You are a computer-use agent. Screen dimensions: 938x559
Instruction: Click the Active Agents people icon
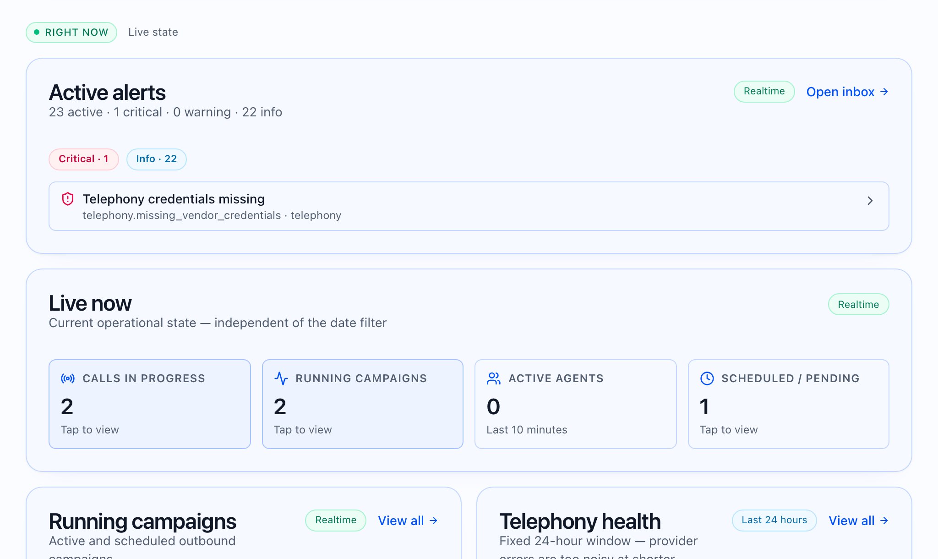point(494,378)
